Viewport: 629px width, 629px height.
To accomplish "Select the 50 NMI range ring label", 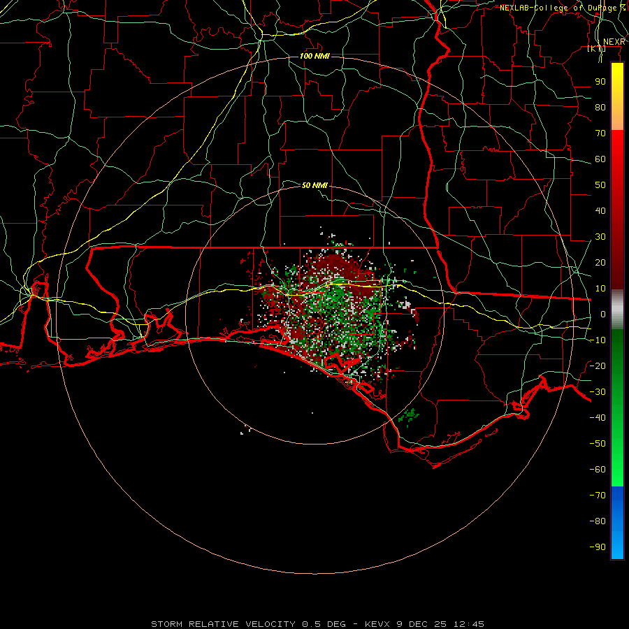I will click(x=314, y=185).
